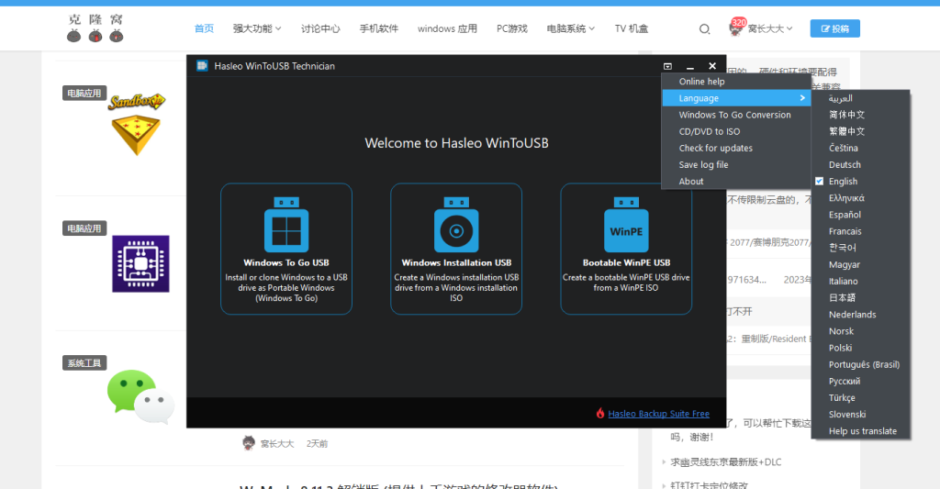940x489 pixels.
Task: Expand the Language submenu arrow
Action: [x=802, y=97]
